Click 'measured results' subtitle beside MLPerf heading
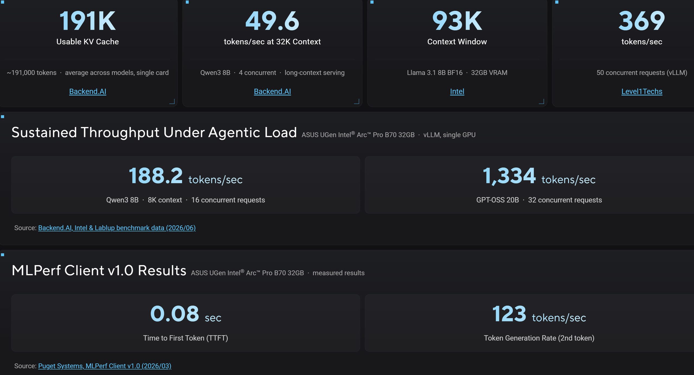Screen dimensions: 694x375 (x=338, y=273)
